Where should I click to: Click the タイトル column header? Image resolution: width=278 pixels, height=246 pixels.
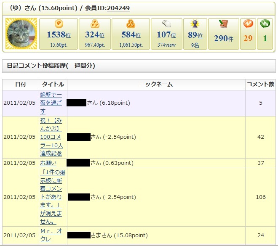53,85
